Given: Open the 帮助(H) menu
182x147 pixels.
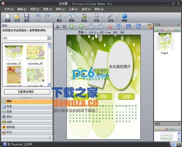Looking at the screenshot, I should tap(99, 9).
